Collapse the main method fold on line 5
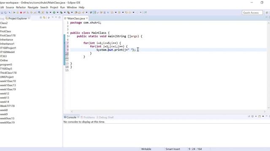 69,36
